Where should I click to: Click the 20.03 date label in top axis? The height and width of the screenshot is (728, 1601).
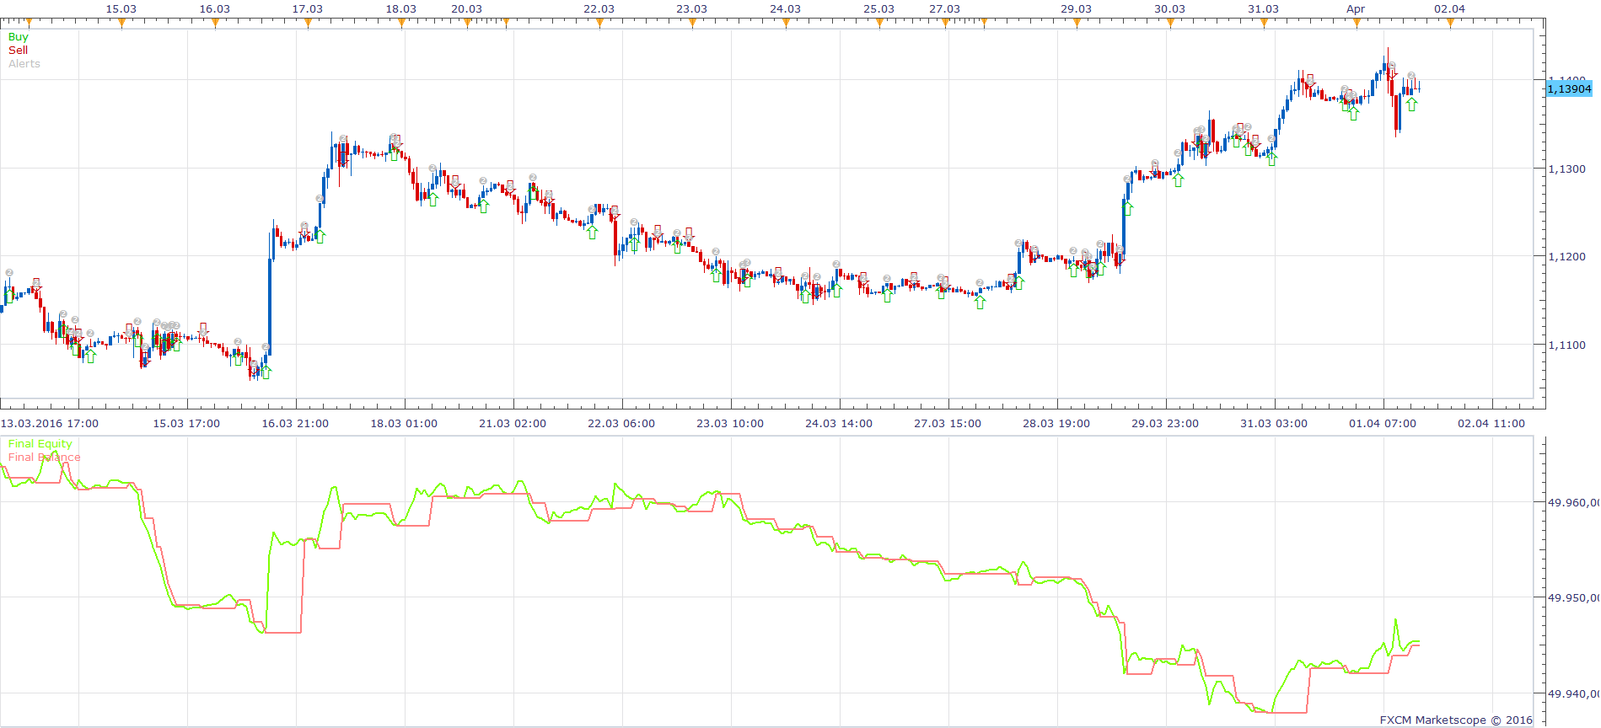point(467,9)
